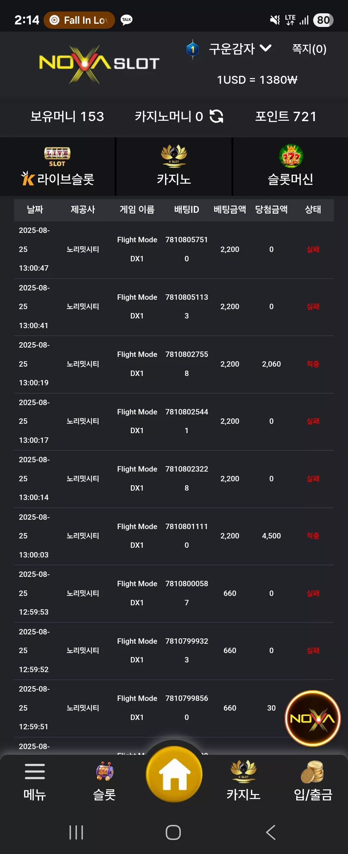The height and width of the screenshot is (854, 348).
Task: Tap the 포인트 721 balance
Action: click(x=286, y=116)
